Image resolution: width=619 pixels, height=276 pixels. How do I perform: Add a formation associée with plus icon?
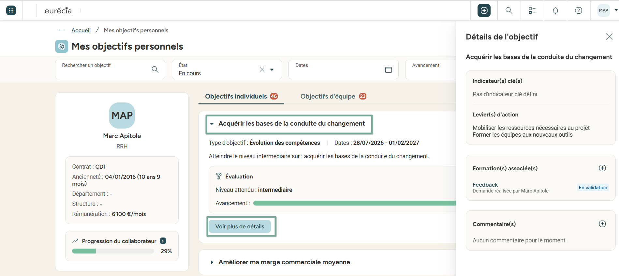(602, 168)
